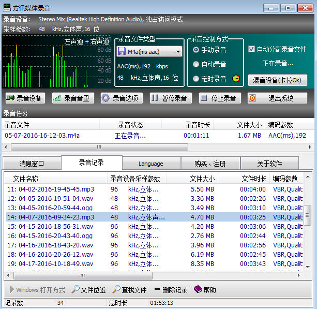Toggle the 自动分配录音文件 checkbox
Viewport: 317px width, 309px height.
[x=252, y=49]
